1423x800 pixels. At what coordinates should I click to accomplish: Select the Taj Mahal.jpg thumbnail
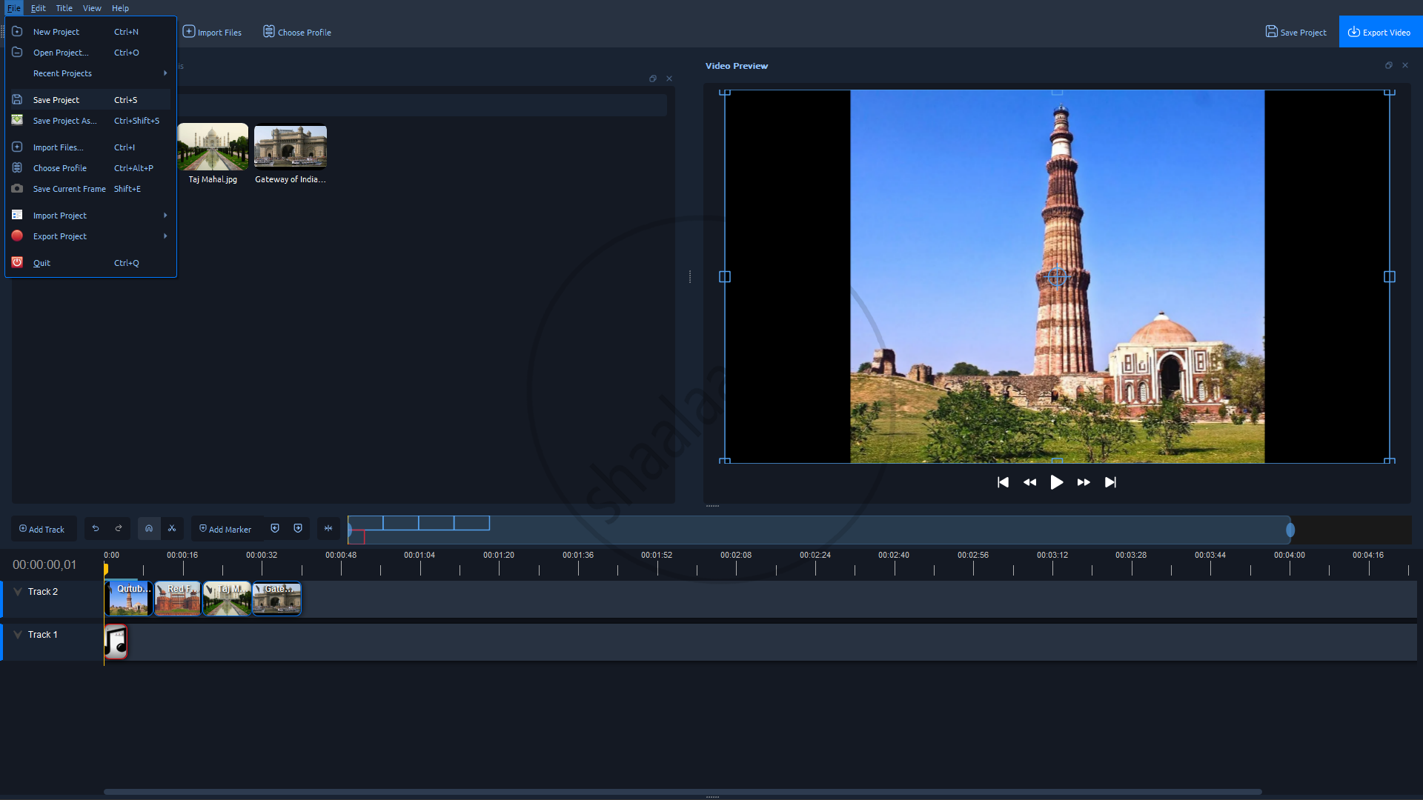[213, 147]
